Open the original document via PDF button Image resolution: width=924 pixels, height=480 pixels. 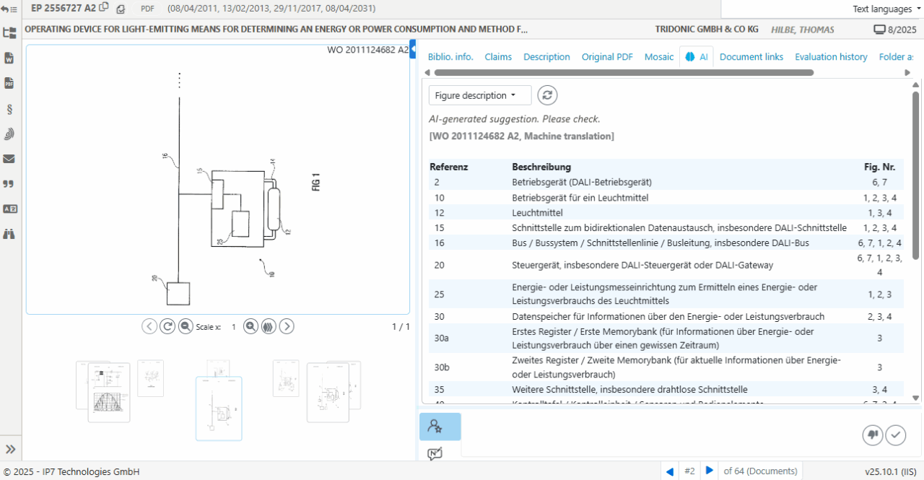coord(147,9)
